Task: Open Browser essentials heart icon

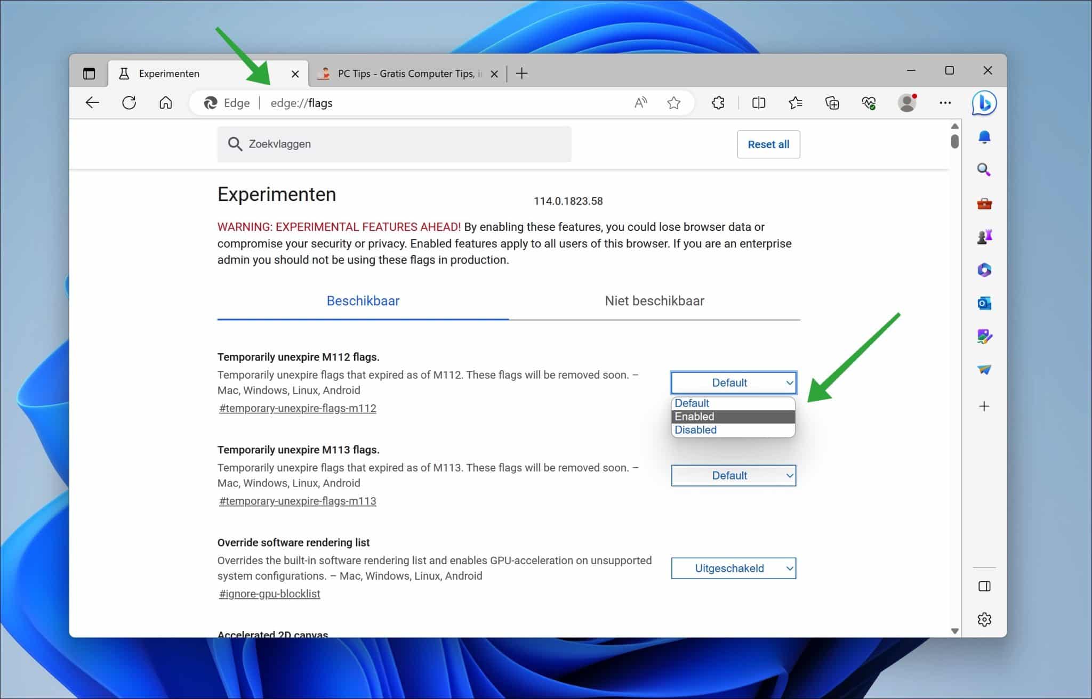Action: [868, 102]
